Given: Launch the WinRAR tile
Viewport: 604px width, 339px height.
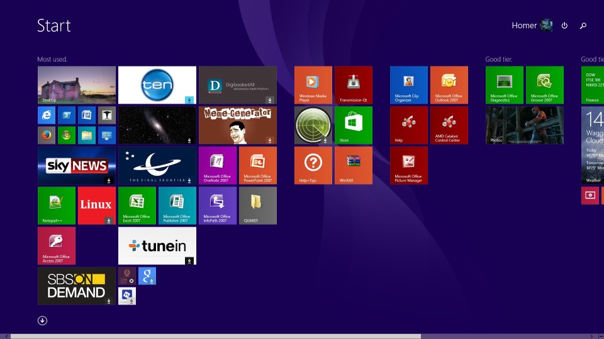Looking at the screenshot, I should pos(354,165).
